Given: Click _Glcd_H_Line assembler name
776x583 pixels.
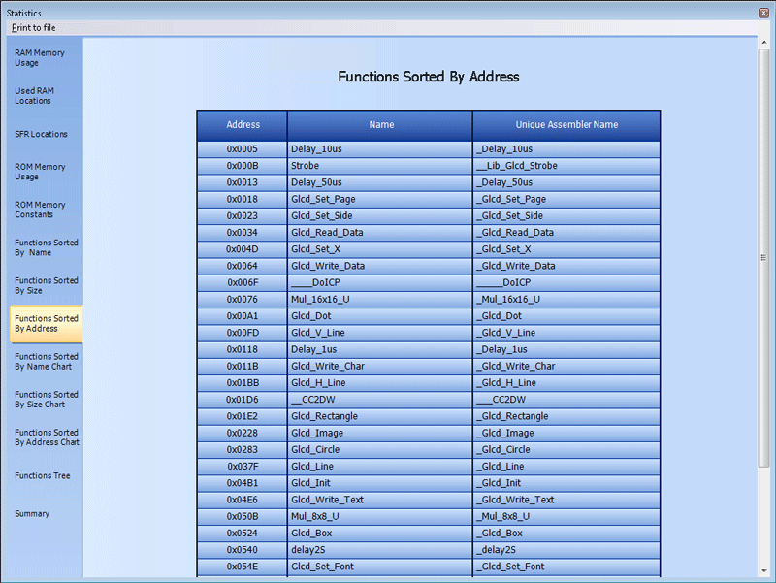Looking at the screenshot, I should (566, 383).
